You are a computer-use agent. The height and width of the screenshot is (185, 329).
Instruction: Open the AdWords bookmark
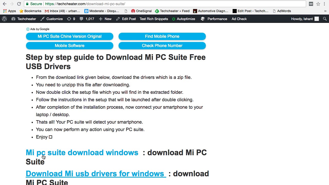pyautogui.click(x=282, y=11)
